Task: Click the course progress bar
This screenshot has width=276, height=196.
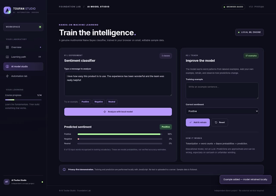Action: pyautogui.click(x=23, y=100)
